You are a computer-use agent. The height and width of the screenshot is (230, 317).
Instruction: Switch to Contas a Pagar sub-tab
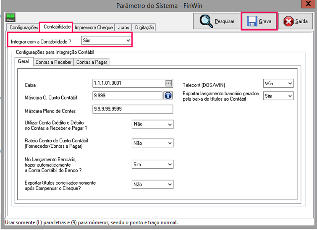click(x=92, y=62)
